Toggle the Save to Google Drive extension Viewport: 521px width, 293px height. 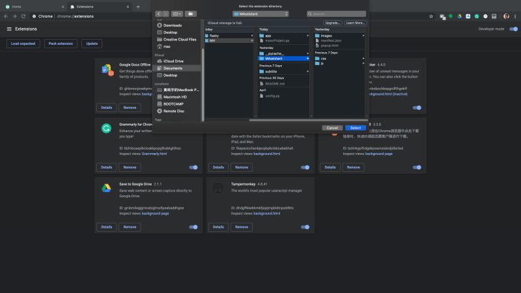point(193,227)
